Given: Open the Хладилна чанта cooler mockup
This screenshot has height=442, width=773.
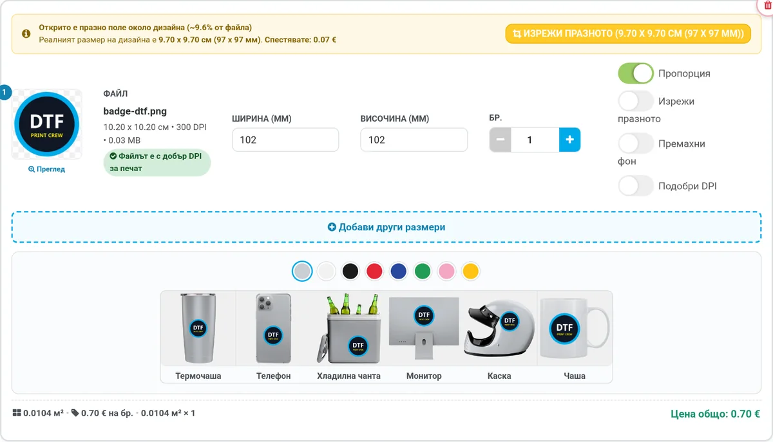Looking at the screenshot, I should point(348,336).
